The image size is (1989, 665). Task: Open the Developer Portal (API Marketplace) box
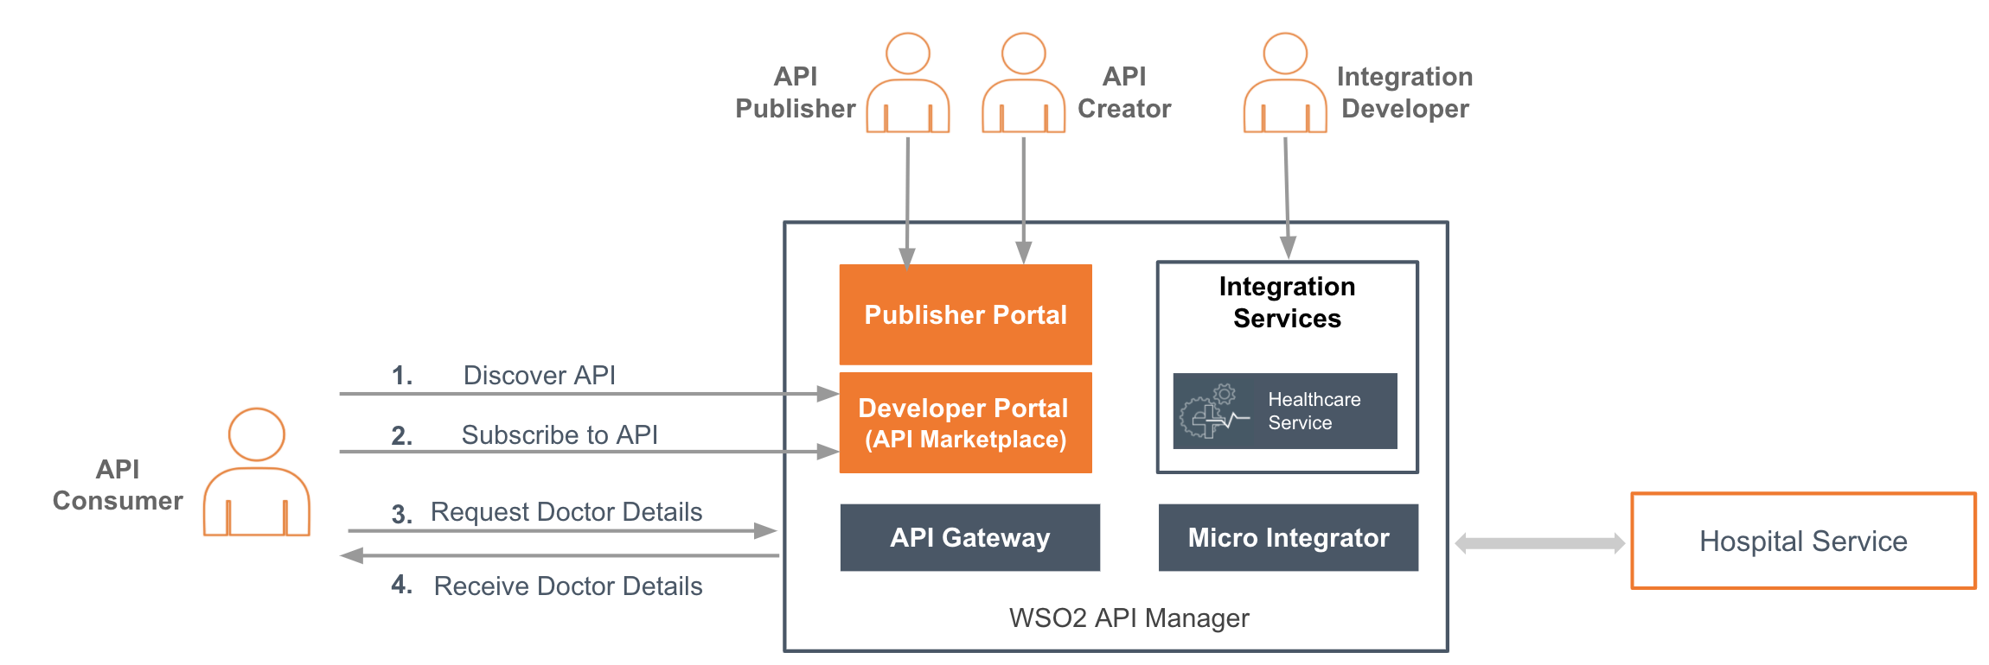pos(965,423)
